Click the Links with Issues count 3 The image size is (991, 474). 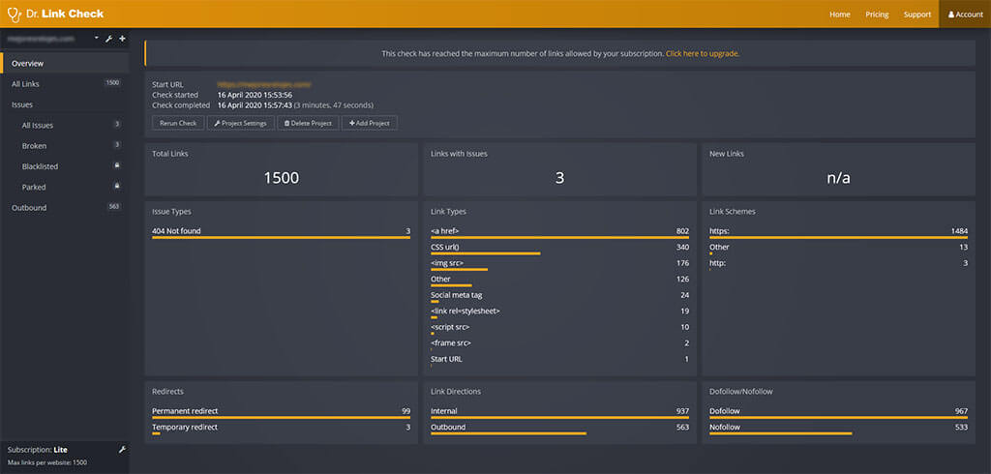point(560,178)
